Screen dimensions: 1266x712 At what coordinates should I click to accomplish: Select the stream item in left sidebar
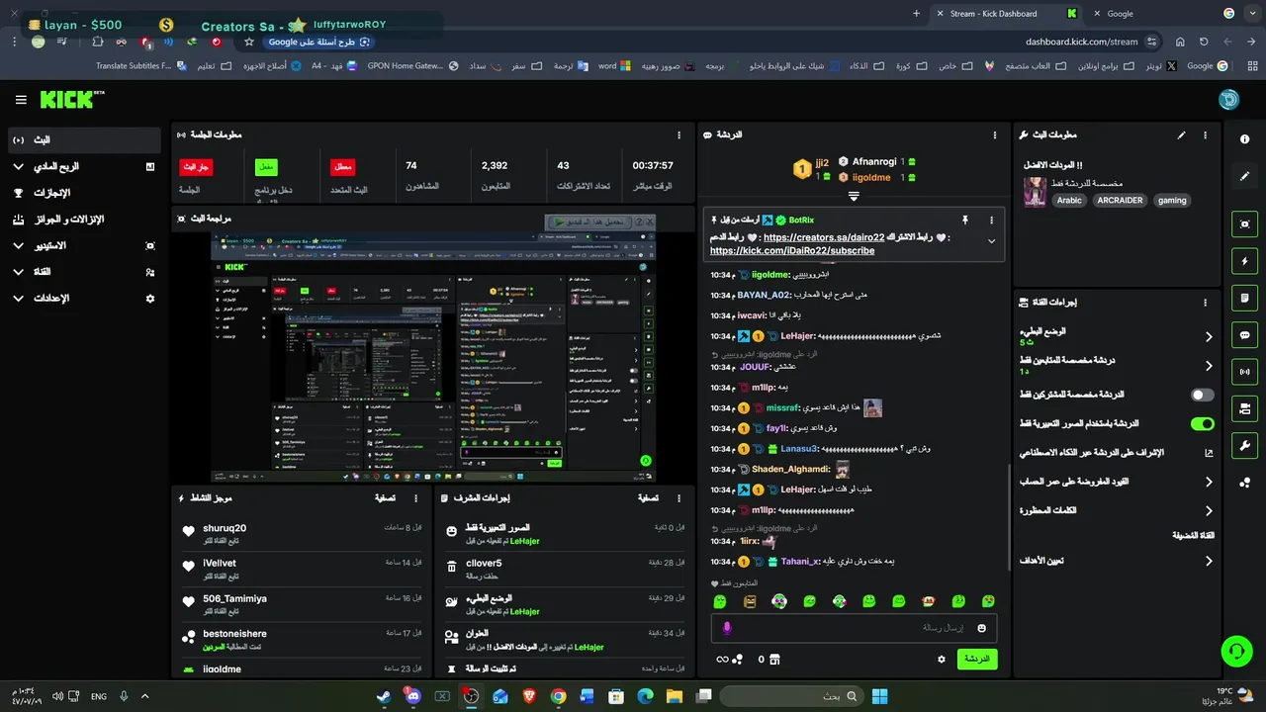point(84,140)
